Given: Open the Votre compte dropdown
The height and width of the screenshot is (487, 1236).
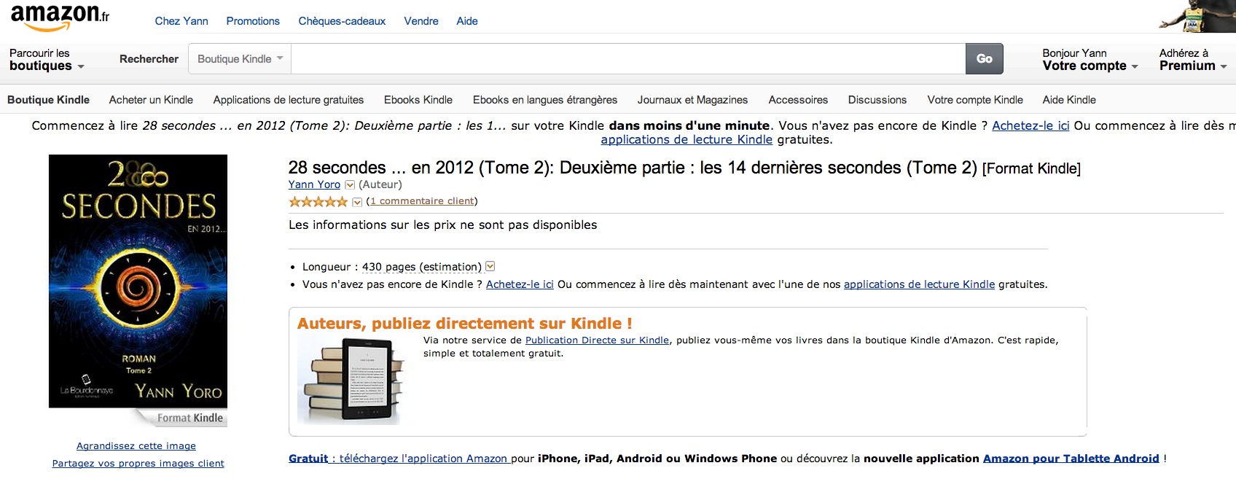Looking at the screenshot, I should click(1090, 60).
